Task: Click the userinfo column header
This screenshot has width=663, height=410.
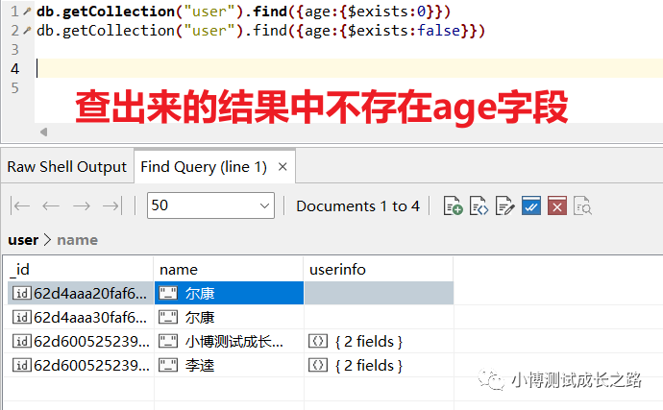Action: (x=379, y=269)
